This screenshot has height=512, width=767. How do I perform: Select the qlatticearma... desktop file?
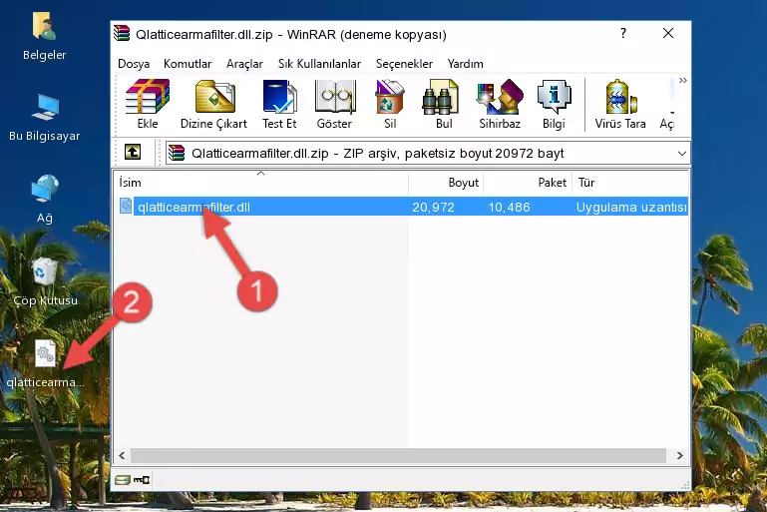[x=45, y=363]
